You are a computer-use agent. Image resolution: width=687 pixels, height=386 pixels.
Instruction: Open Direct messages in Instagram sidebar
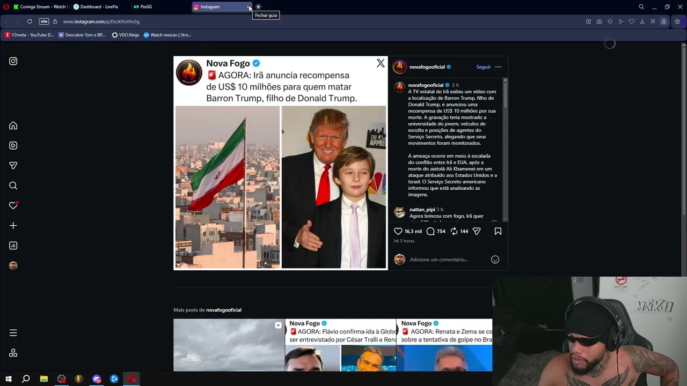(13, 166)
